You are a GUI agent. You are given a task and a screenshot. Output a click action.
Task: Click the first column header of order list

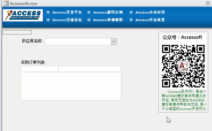40,69
